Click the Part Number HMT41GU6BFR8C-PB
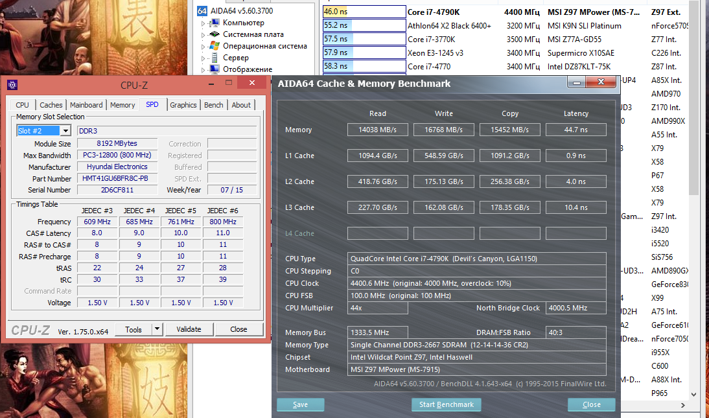This screenshot has width=709, height=418. (x=117, y=178)
